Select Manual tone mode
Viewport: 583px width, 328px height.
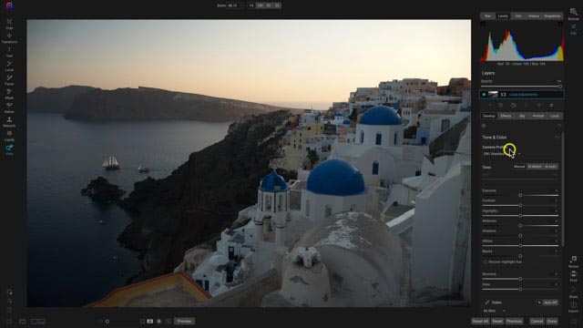point(519,167)
